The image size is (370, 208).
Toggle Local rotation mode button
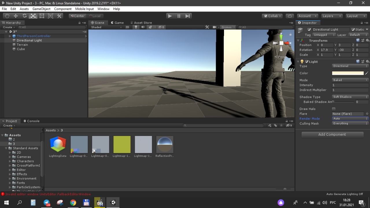coord(95,16)
